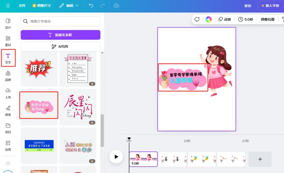
Task: Select the 辰星闪闪 Shiny text template
Action: pos(78,107)
